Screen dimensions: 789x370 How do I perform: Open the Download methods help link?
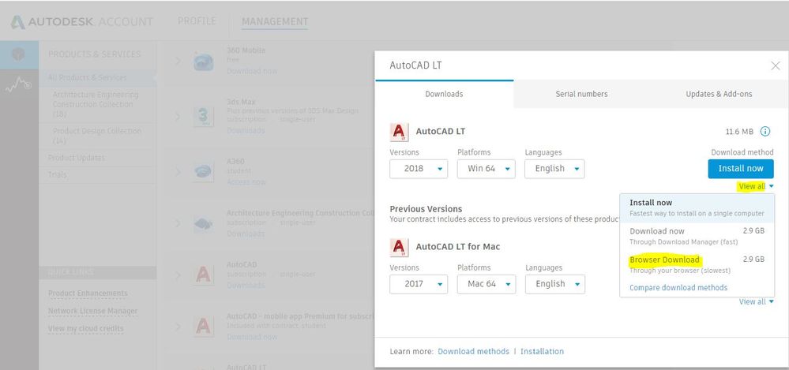tap(474, 351)
